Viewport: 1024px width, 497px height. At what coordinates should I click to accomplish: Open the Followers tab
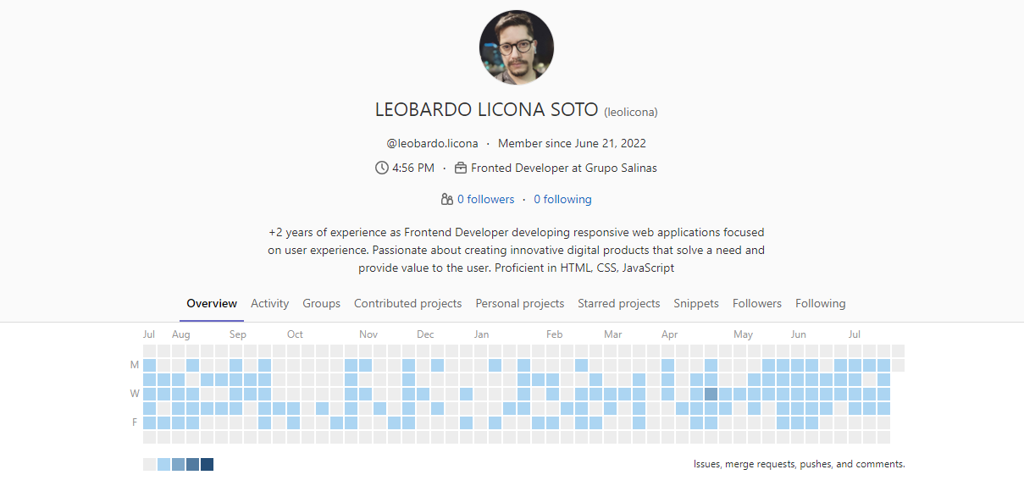[x=756, y=303]
